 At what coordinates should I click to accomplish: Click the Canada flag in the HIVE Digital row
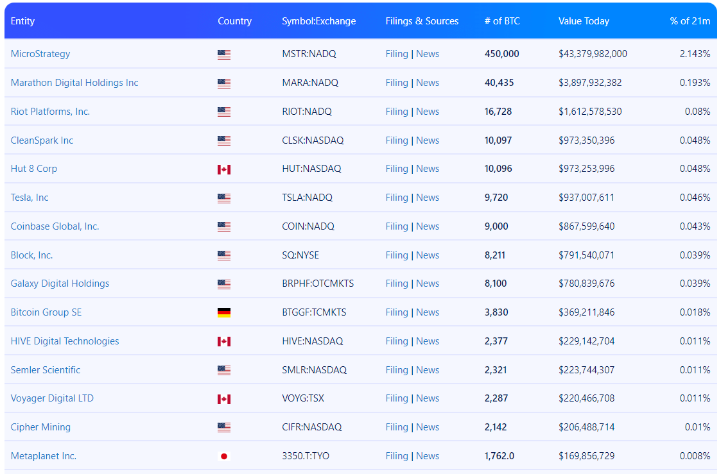pyautogui.click(x=224, y=342)
